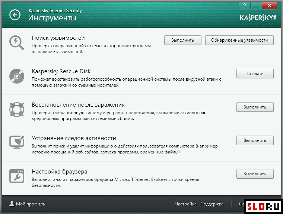Click the vulnerability scan magnifier icon
The height and width of the screenshot is (214, 283).
17,42
